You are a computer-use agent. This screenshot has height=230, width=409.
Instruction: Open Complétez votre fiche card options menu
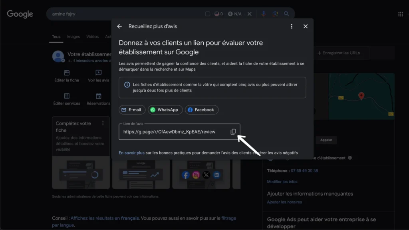pyautogui.click(x=103, y=123)
